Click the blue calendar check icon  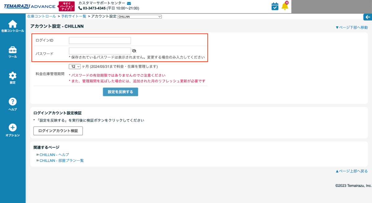pyautogui.click(x=275, y=6)
